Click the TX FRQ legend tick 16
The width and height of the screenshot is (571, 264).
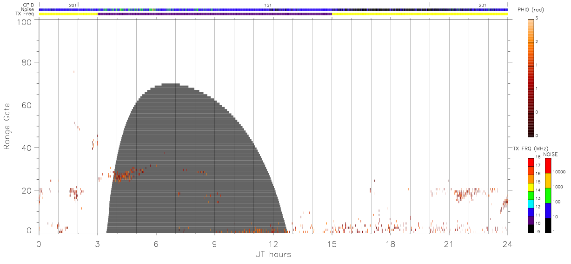(538, 173)
